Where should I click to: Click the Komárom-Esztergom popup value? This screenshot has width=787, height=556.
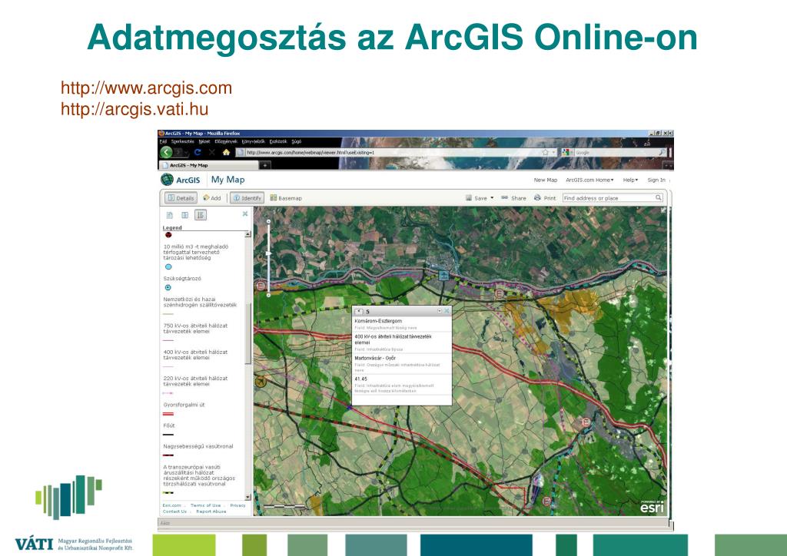pyautogui.click(x=378, y=321)
